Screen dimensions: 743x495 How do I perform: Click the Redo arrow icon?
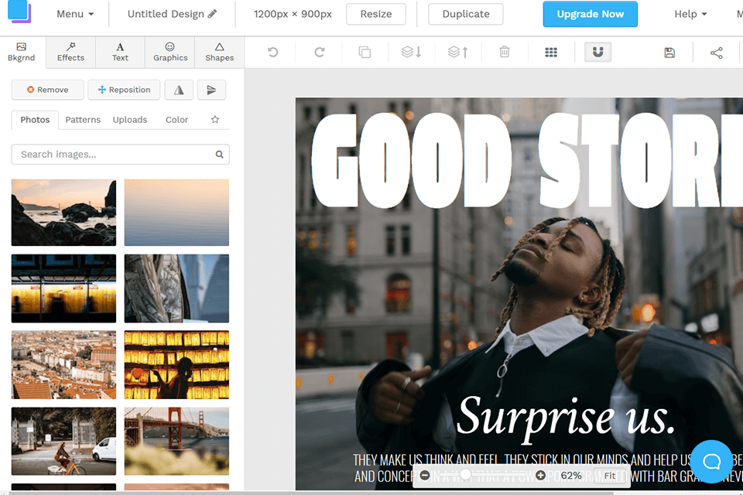[320, 52]
